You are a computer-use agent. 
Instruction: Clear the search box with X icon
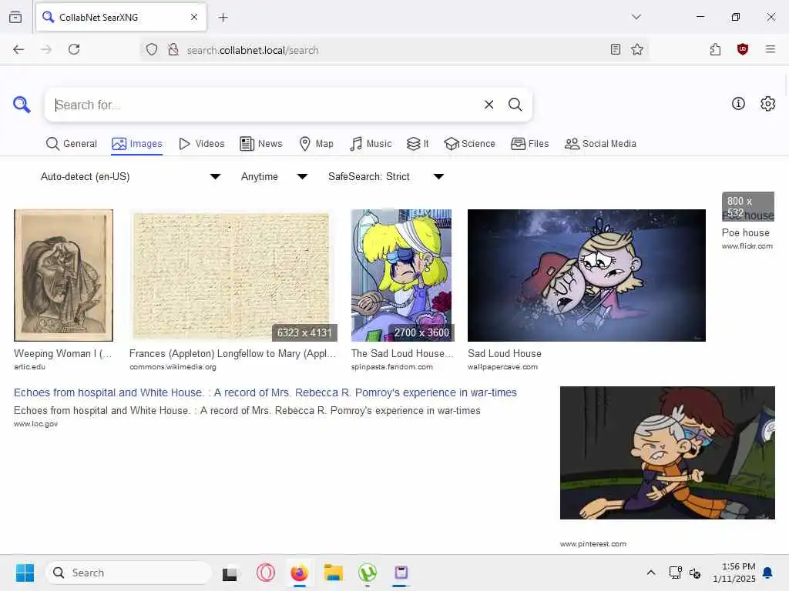coord(489,105)
